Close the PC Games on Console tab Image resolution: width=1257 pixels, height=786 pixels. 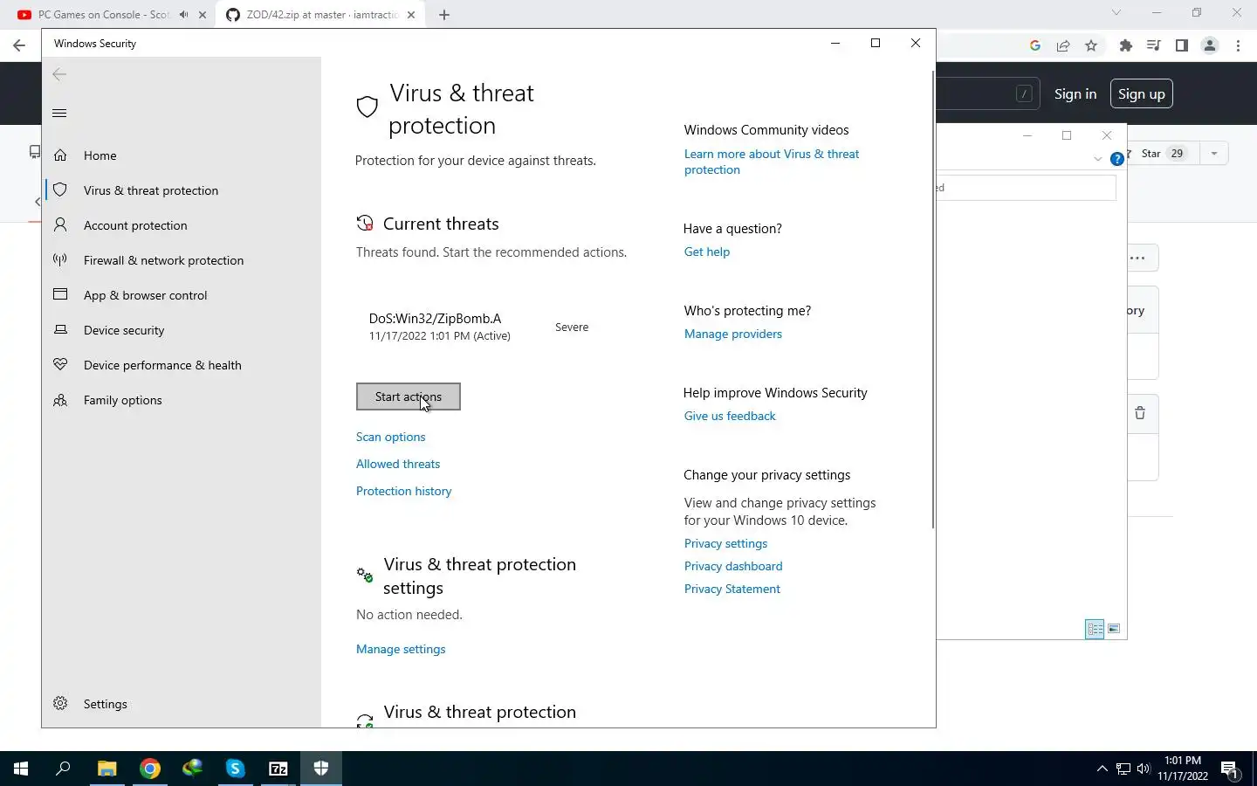coord(203,15)
